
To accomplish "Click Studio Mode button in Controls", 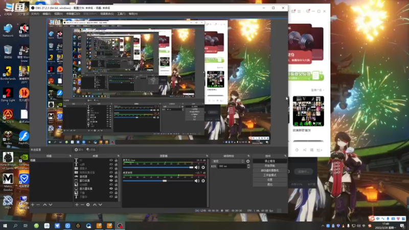I will pos(270,175).
